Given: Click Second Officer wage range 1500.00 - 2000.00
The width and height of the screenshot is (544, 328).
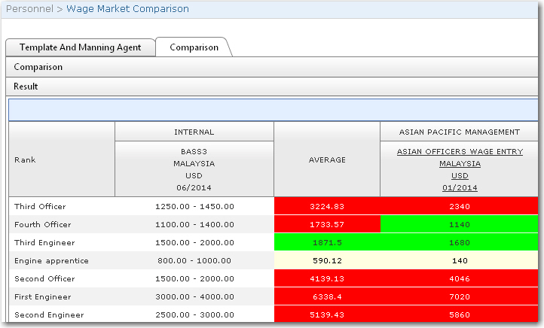Looking at the screenshot, I should tap(194, 279).
